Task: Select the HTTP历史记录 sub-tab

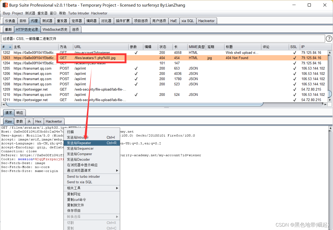Action: (x=27, y=29)
